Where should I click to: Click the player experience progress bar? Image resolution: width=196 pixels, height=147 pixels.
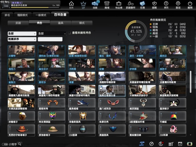(x=35, y=8)
